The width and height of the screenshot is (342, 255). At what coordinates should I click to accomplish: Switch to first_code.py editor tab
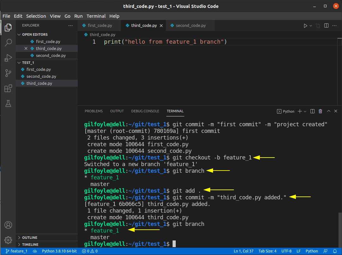99,26
